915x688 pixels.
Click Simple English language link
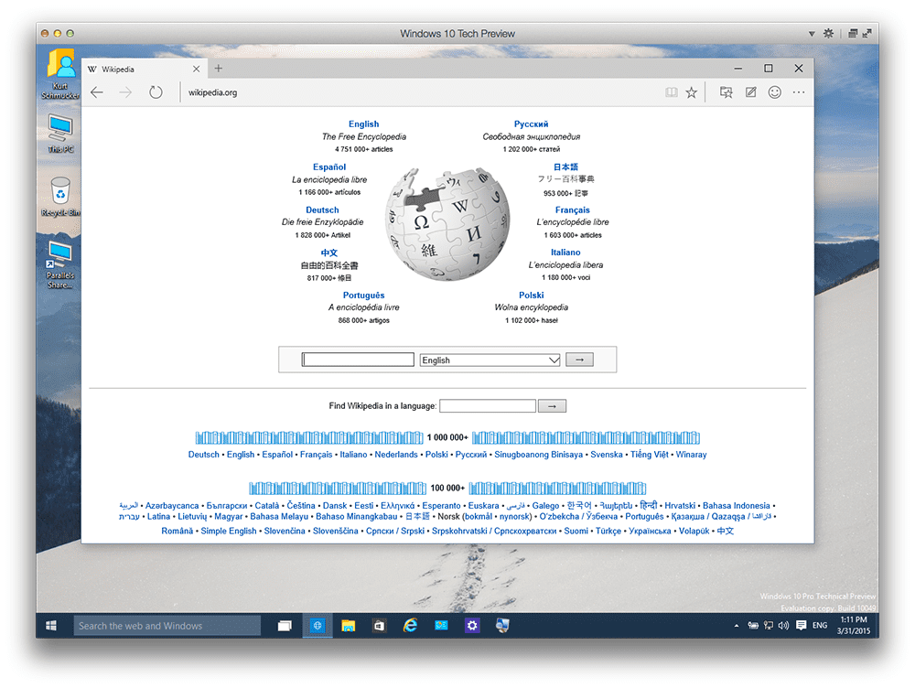(x=229, y=531)
